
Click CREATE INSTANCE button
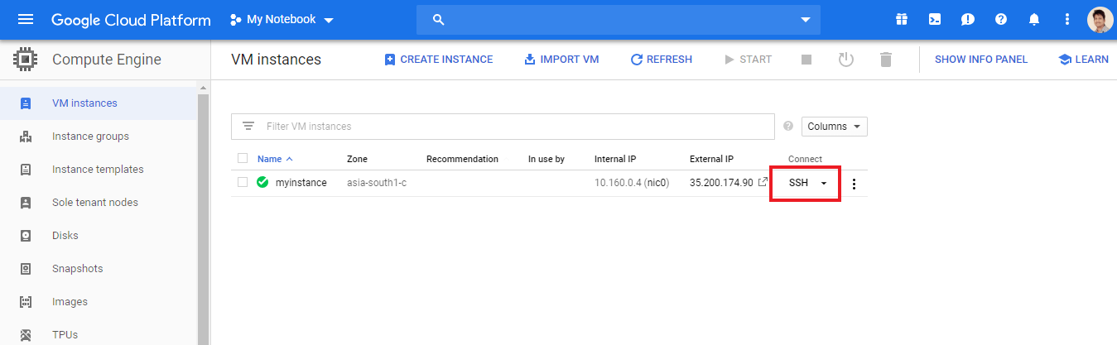click(439, 60)
